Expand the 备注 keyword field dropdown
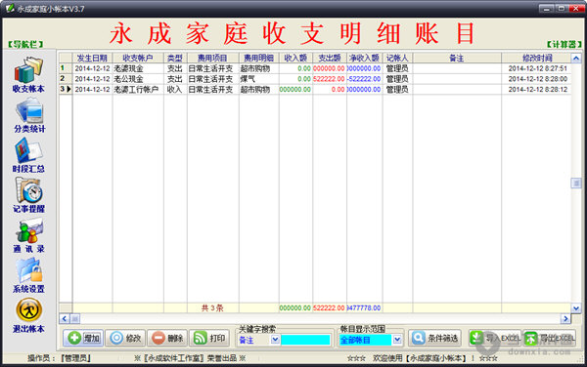The height and width of the screenshot is (367, 587). click(275, 340)
